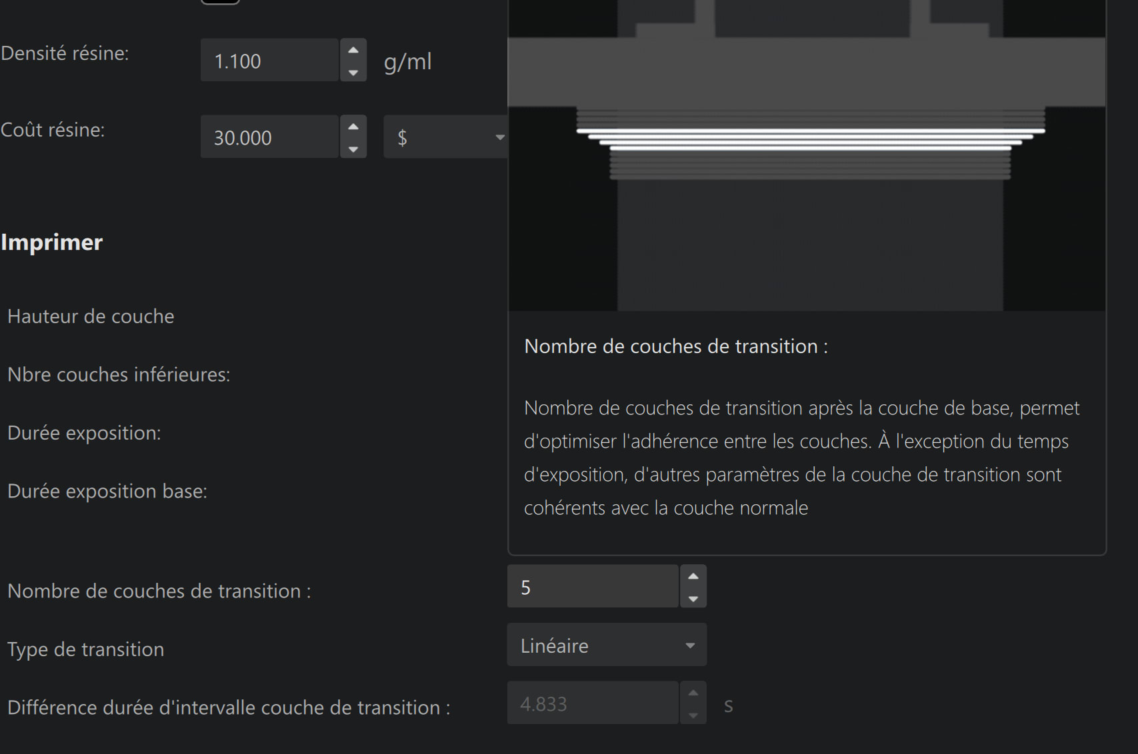Click the tooltip description about transition layers
The width and height of the screenshot is (1138, 754).
click(801, 458)
